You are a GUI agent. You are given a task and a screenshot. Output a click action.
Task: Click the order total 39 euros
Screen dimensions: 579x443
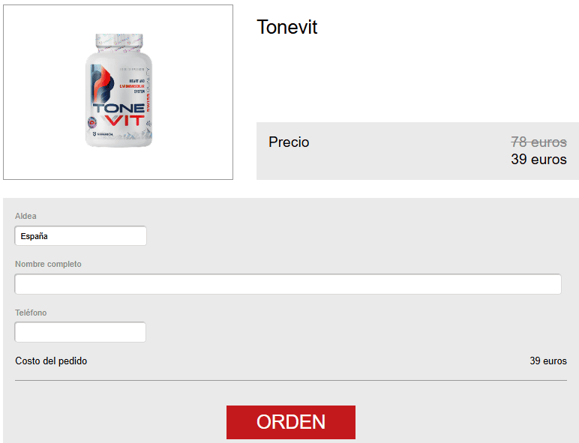[x=548, y=361]
